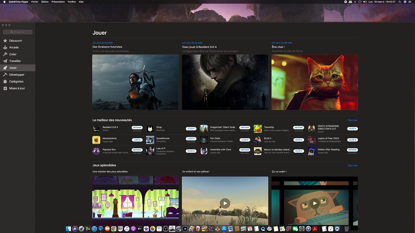Open Développer section
Viewport: 415px width, 233px height.
point(17,75)
